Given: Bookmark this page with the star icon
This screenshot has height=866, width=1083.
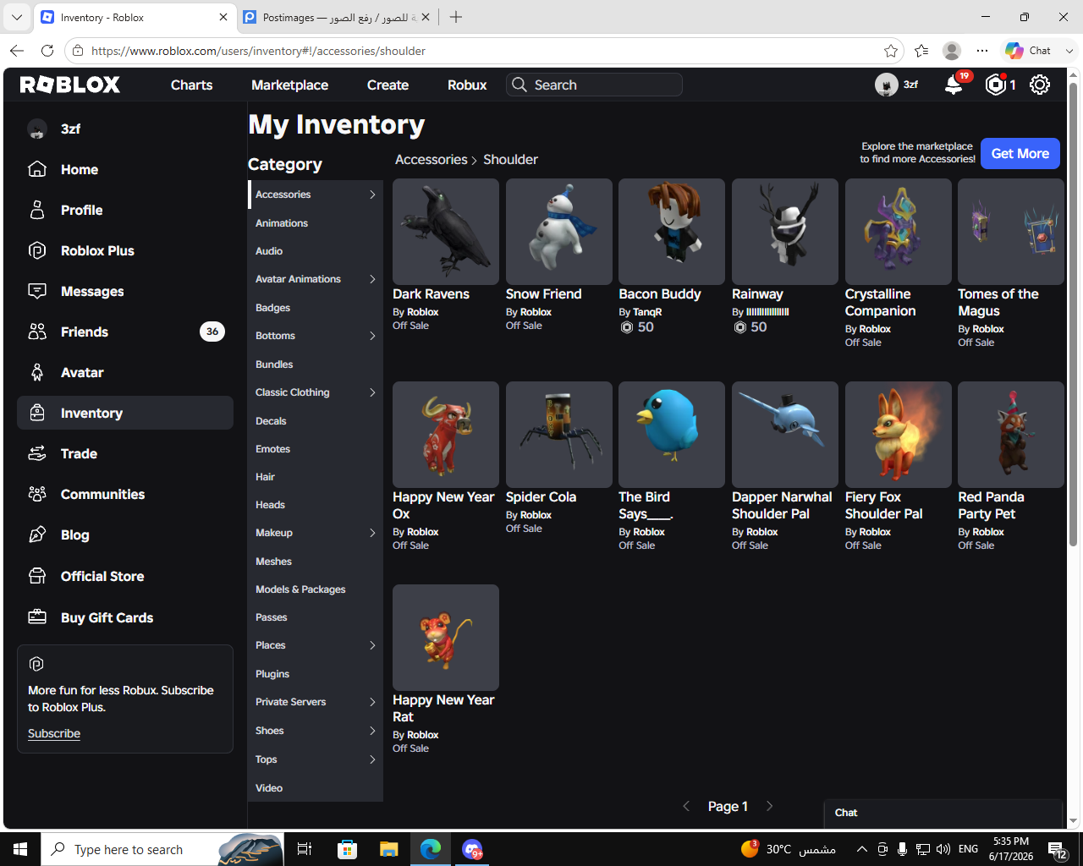Looking at the screenshot, I should point(891,51).
